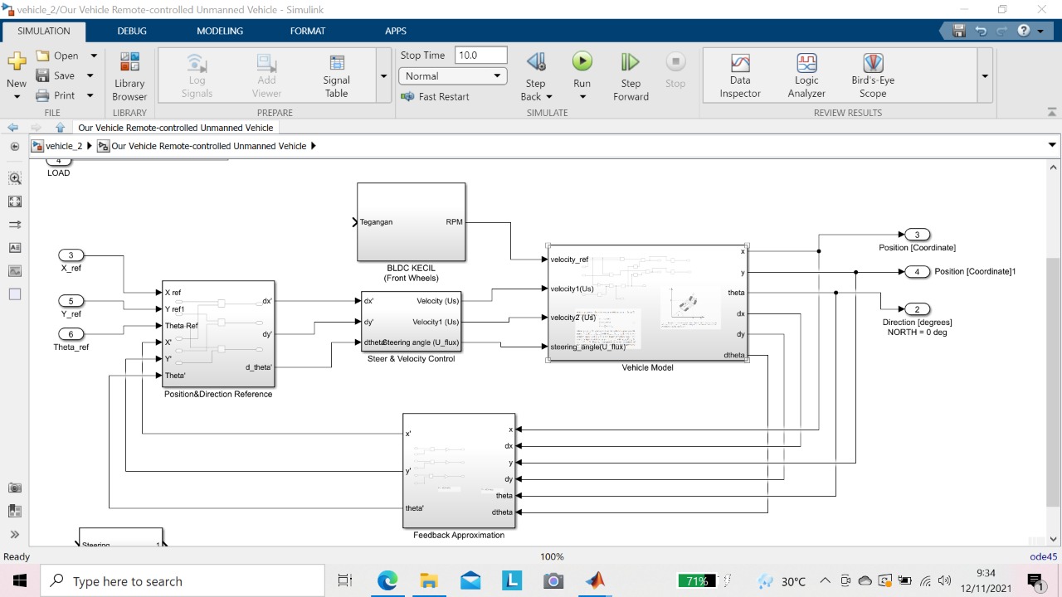Select the Vehicle Model block
The image size is (1062, 597).
pyautogui.click(x=648, y=303)
